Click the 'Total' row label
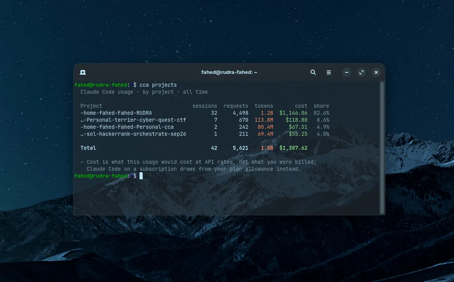The height and width of the screenshot is (282, 454). tap(88, 148)
